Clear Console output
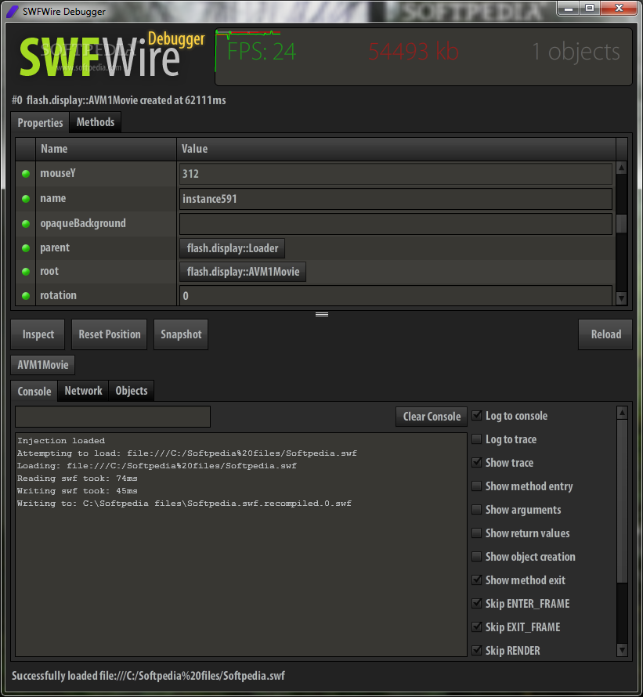The image size is (643, 697). 432,417
